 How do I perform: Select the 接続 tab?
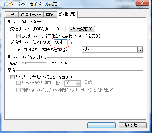pyautogui.click(x=50, y=14)
